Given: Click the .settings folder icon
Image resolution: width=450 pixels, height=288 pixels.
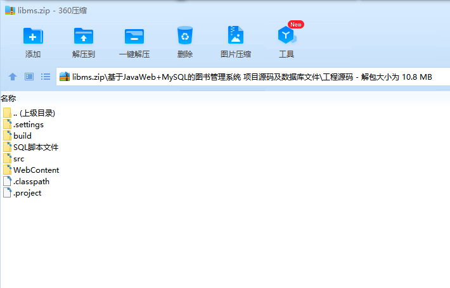Looking at the screenshot, I should pyautogui.click(x=7, y=124).
